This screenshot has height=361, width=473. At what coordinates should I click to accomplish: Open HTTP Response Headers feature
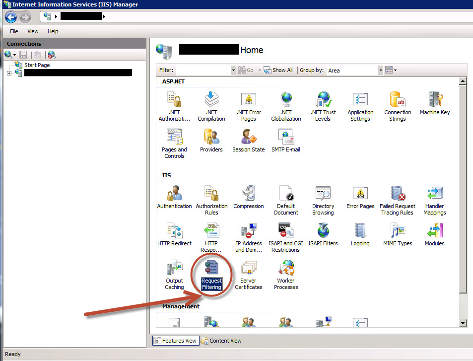pos(211,237)
